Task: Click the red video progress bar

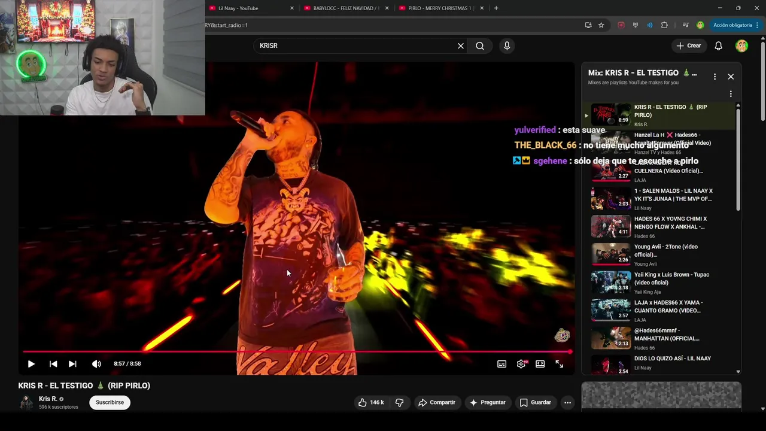Action: pos(297,352)
